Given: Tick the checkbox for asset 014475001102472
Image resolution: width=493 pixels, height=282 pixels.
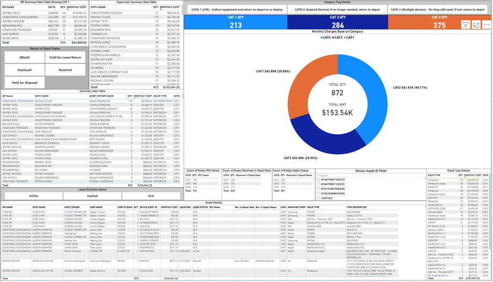Looking at the screenshot, I should pyautogui.click(x=319, y=179).
